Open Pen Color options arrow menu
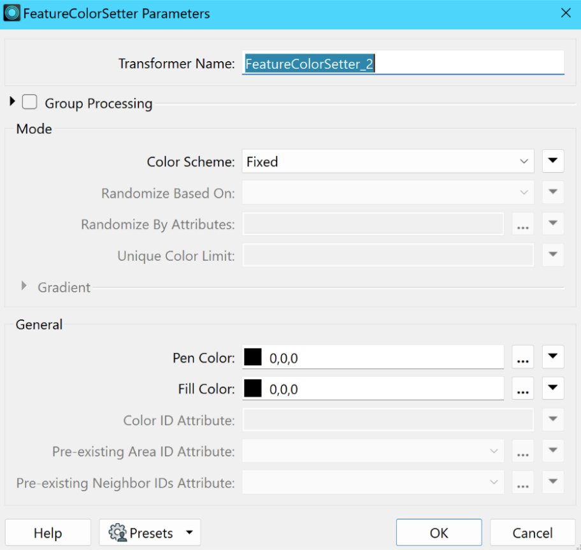The width and height of the screenshot is (581, 550). coord(553,358)
